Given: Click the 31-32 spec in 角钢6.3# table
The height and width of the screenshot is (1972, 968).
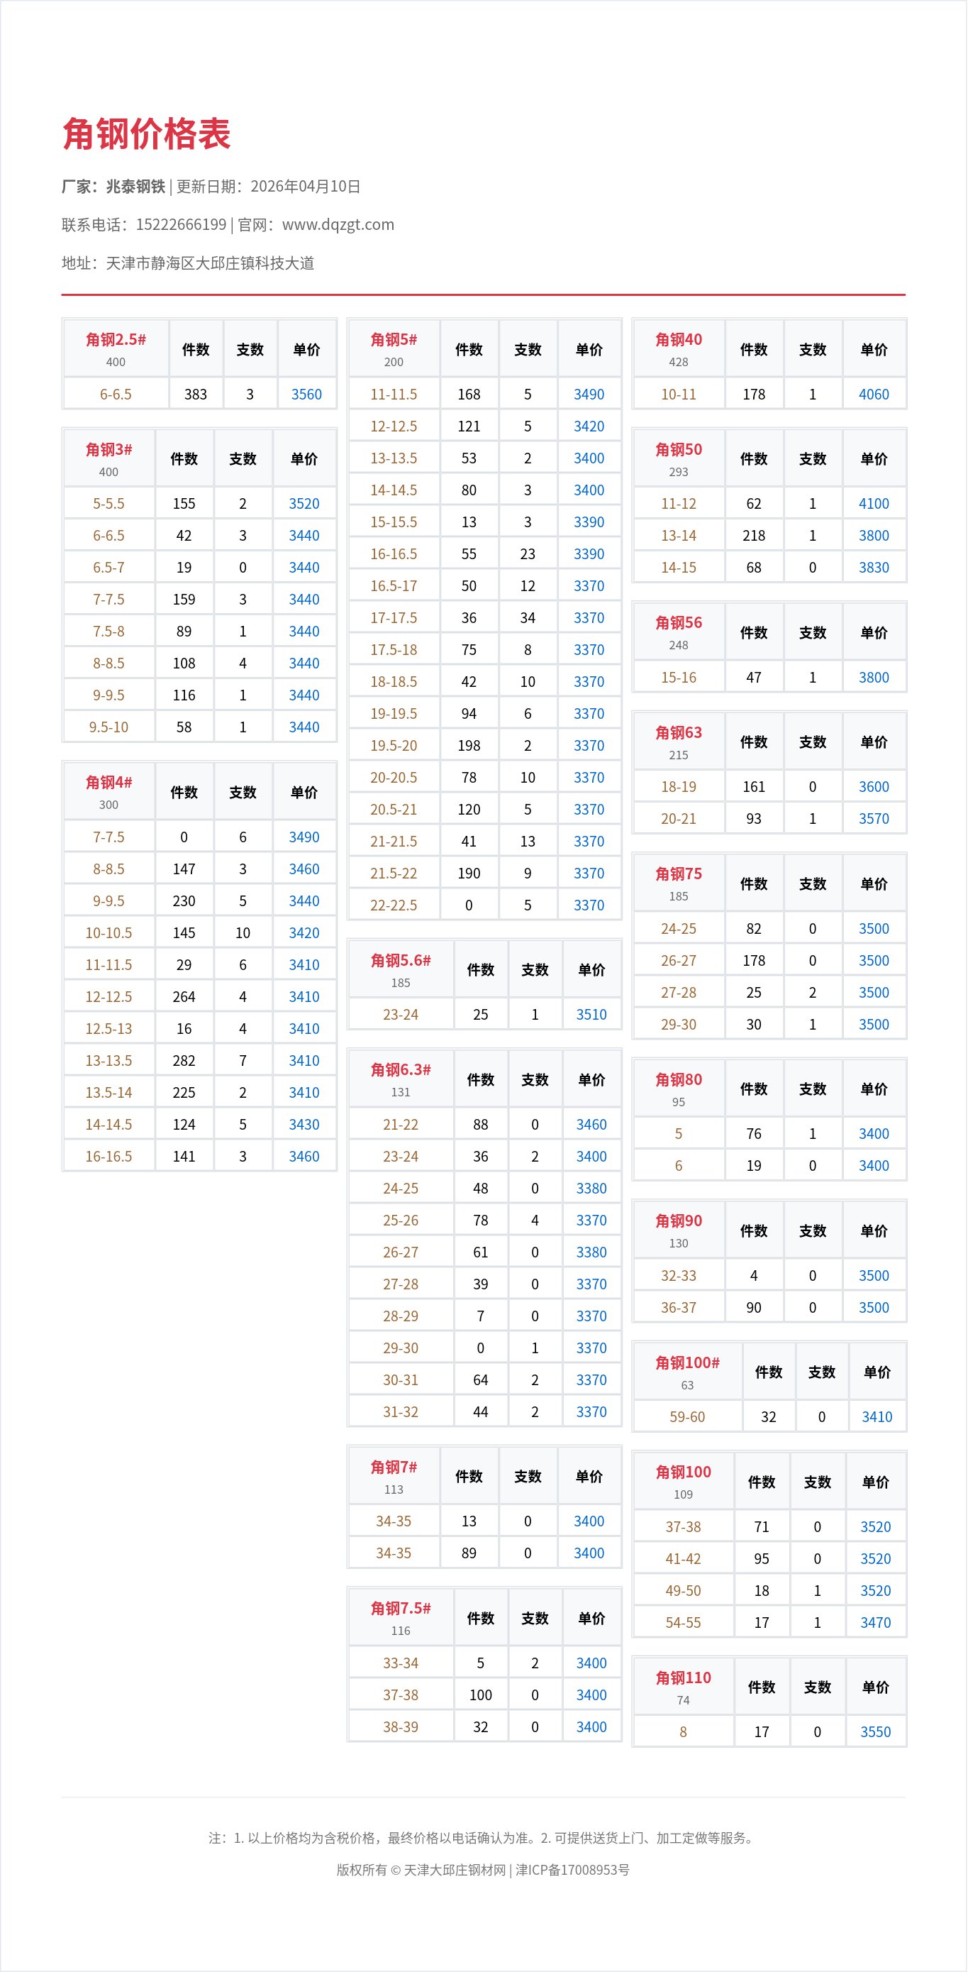Looking at the screenshot, I should pyautogui.click(x=401, y=1412).
